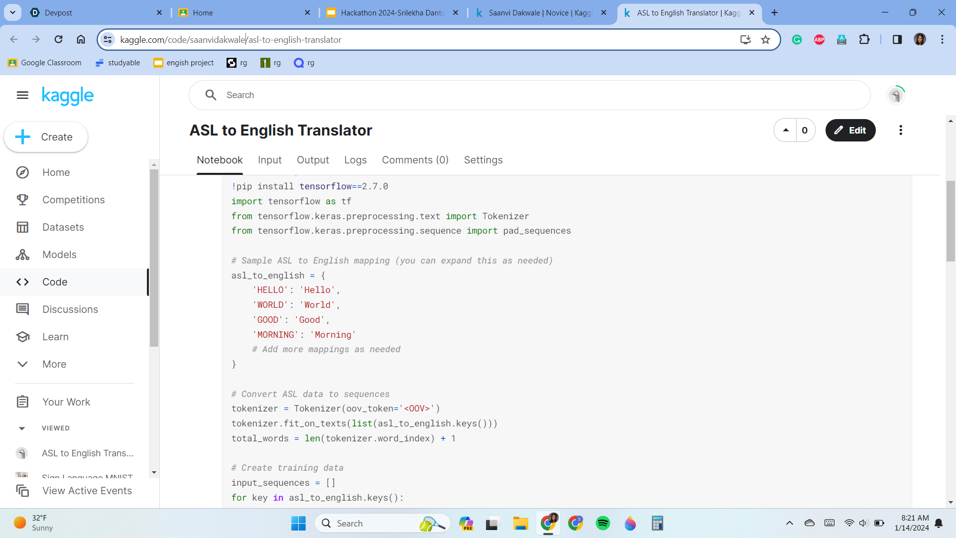Click the page vertical scrollbar thumb
This screenshot has width=956, height=538.
pyautogui.click(x=950, y=222)
